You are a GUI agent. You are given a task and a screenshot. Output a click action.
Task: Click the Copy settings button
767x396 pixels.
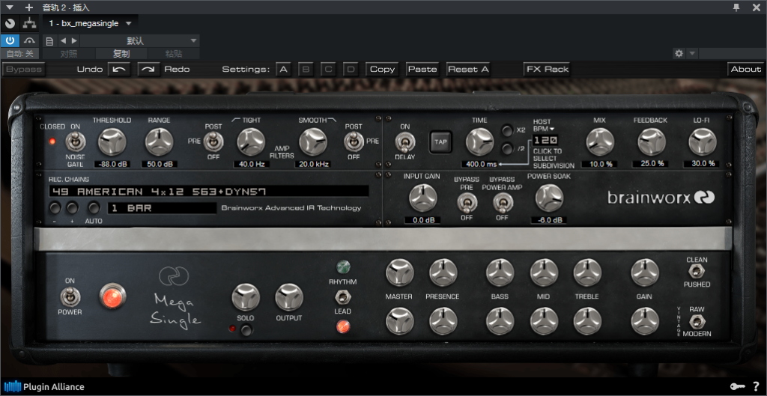click(x=383, y=70)
